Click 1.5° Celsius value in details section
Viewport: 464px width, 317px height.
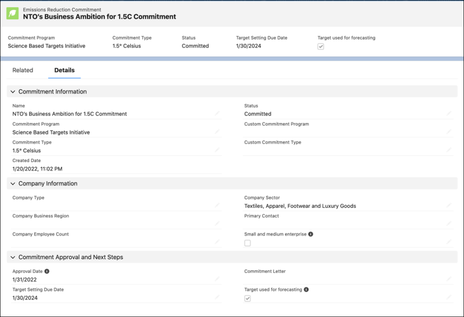(26, 151)
